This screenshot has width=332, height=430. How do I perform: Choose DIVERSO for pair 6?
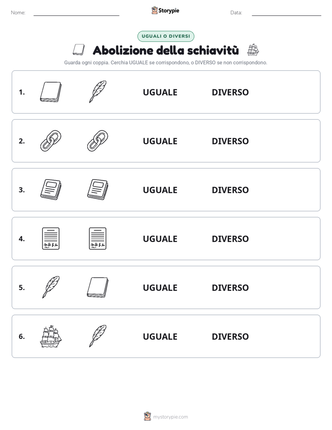[230, 336]
